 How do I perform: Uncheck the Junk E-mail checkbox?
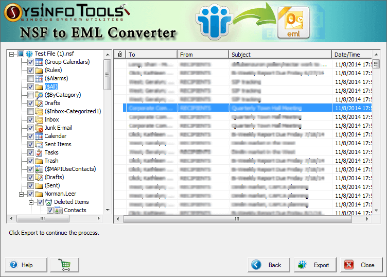coord(30,128)
